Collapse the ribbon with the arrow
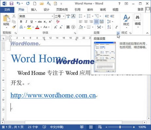 tap(147, 33)
